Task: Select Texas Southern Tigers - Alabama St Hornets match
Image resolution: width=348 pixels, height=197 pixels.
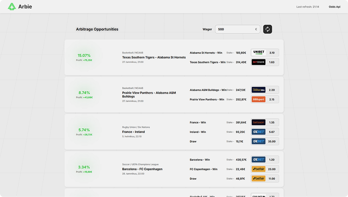Action: pos(154,57)
